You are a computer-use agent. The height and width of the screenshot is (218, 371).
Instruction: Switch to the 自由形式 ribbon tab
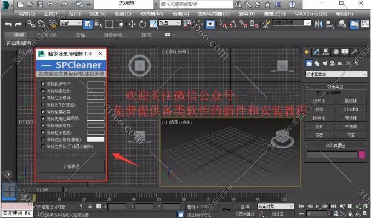tap(47, 35)
